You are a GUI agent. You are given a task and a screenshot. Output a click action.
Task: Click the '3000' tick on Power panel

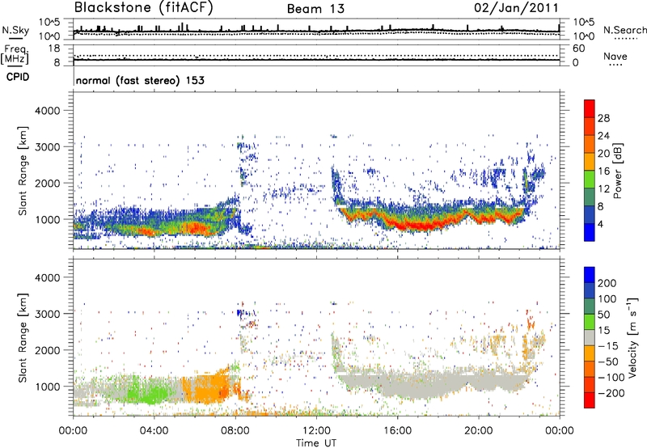click(47, 147)
